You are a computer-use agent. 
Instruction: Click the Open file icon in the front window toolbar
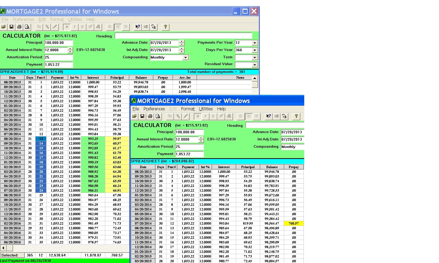134,116
